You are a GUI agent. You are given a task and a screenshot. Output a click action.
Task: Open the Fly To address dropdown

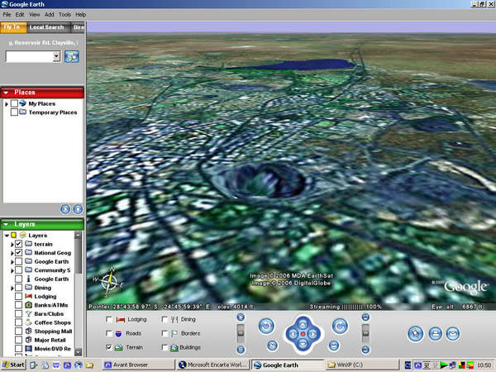pos(56,56)
